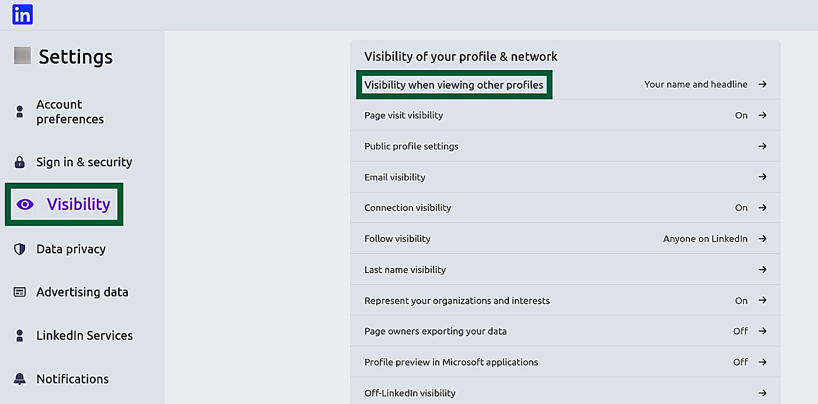Click 'Visibility of your profile & network' heading
The height and width of the screenshot is (404, 818).
tap(461, 57)
